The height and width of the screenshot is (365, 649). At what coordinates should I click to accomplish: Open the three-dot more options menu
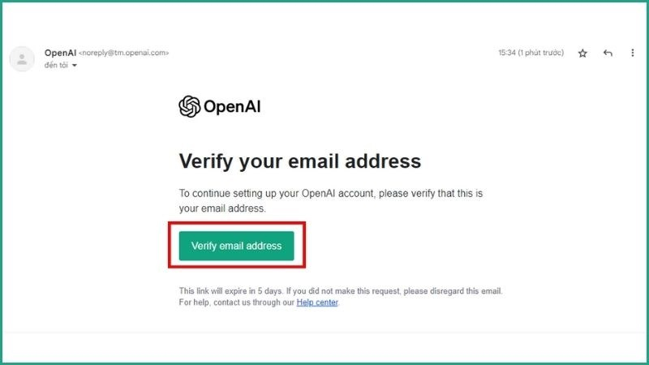click(633, 53)
